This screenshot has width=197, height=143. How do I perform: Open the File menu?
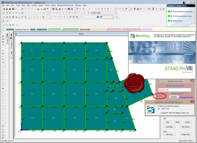[x=3, y=5]
